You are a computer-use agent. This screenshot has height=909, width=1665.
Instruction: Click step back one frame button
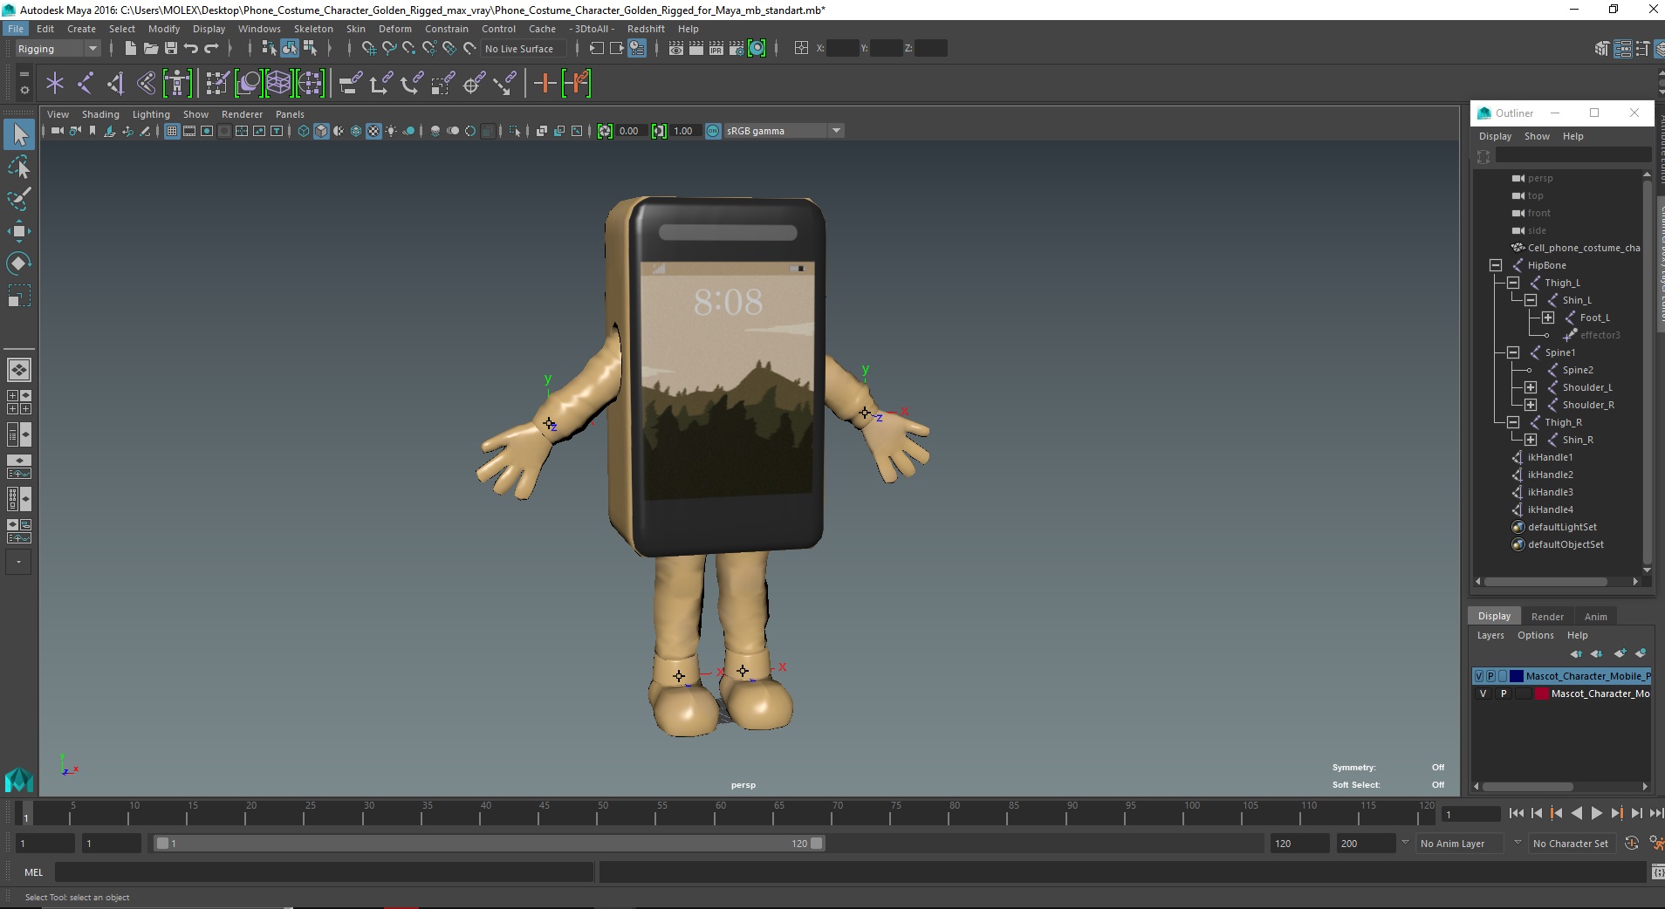(1536, 813)
